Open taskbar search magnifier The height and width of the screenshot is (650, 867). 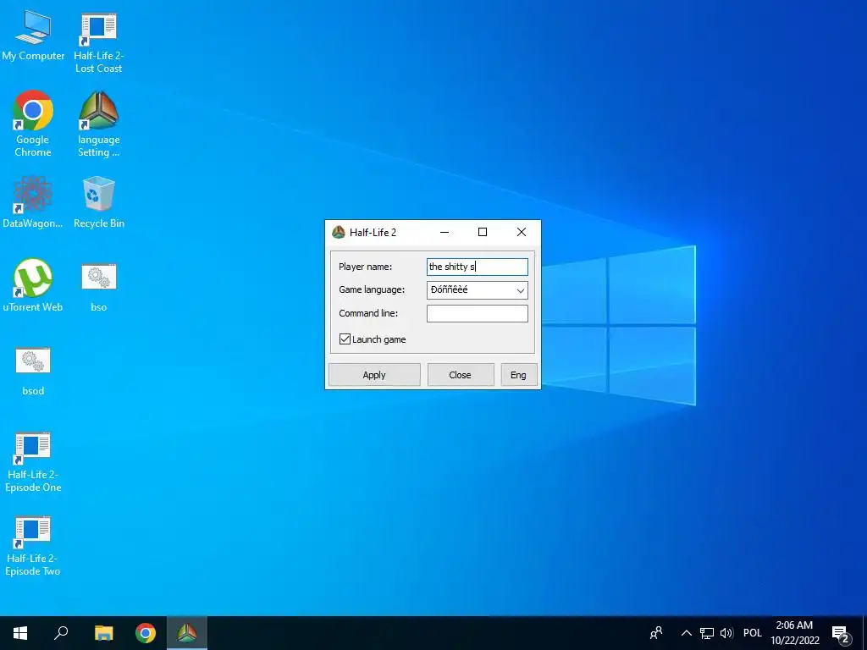(61, 633)
